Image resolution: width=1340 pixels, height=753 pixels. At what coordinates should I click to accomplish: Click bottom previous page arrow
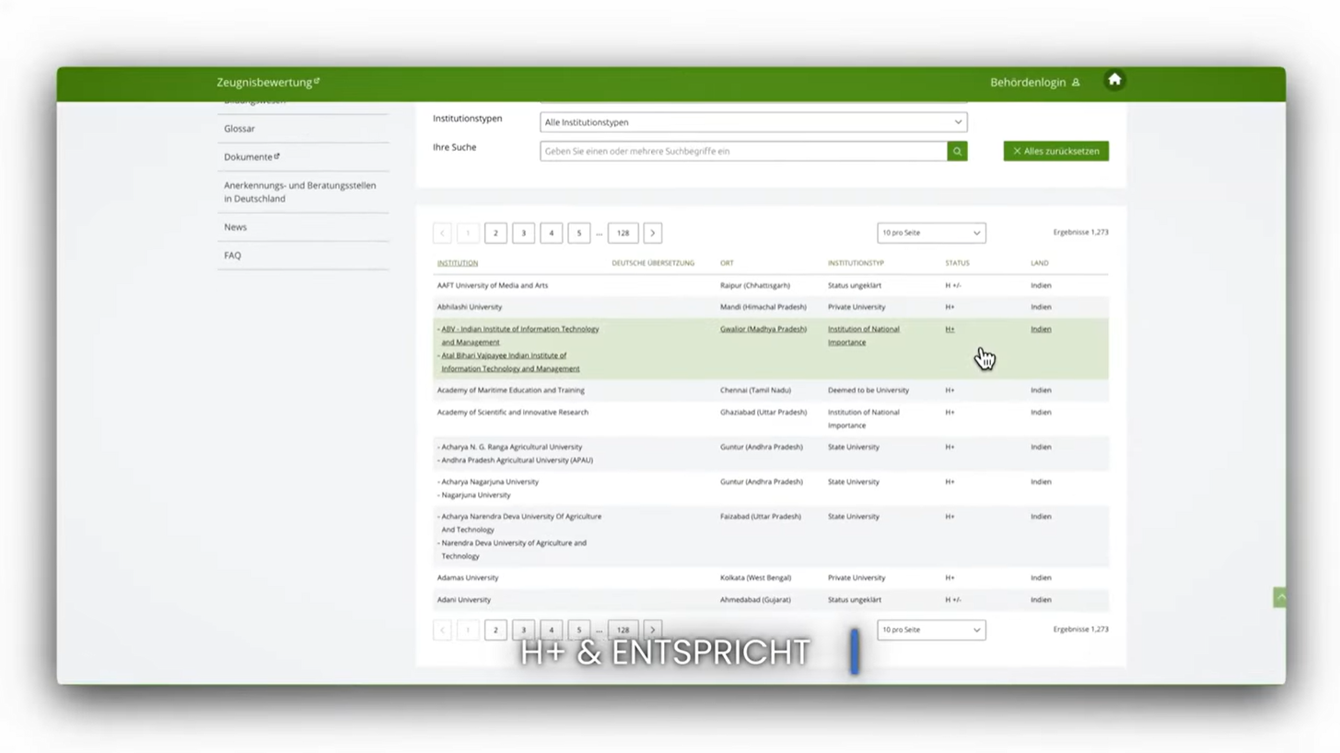442,630
